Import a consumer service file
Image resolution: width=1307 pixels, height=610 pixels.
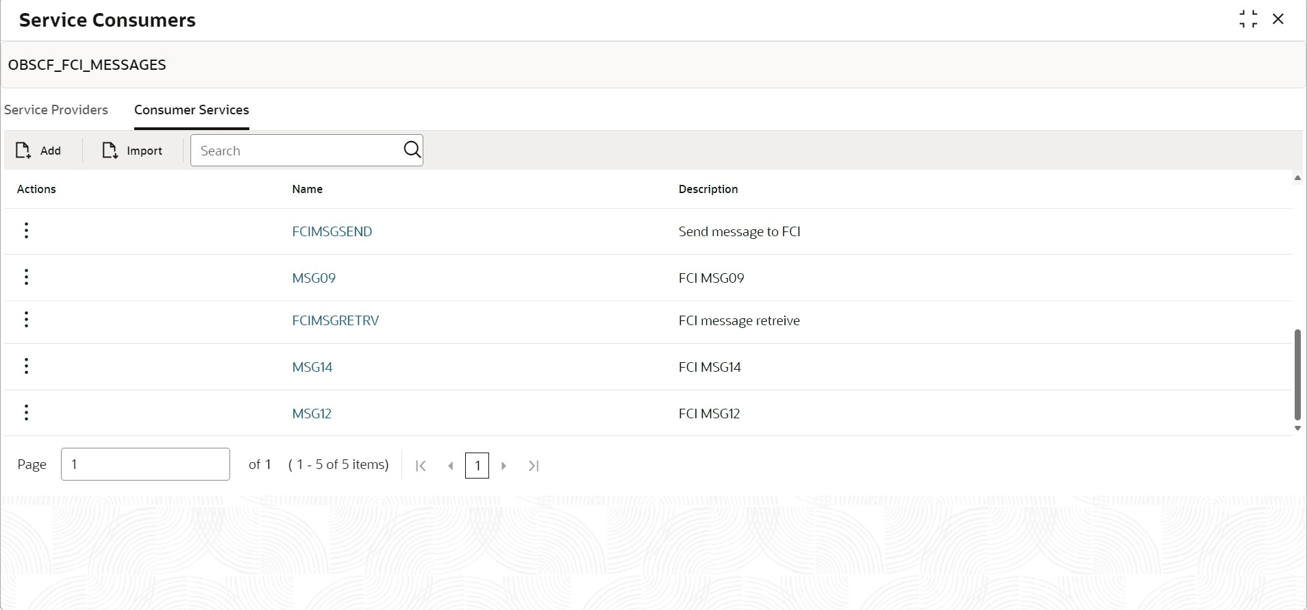pos(132,151)
